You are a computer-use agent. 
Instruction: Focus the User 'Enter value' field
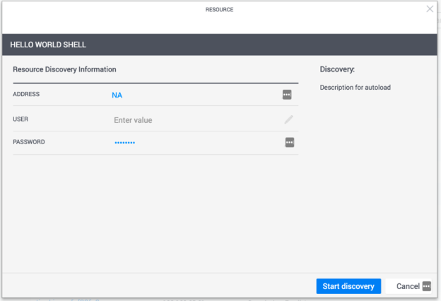tap(133, 120)
